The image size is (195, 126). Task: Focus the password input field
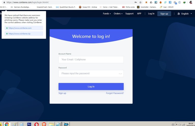pyautogui.click(x=91, y=73)
